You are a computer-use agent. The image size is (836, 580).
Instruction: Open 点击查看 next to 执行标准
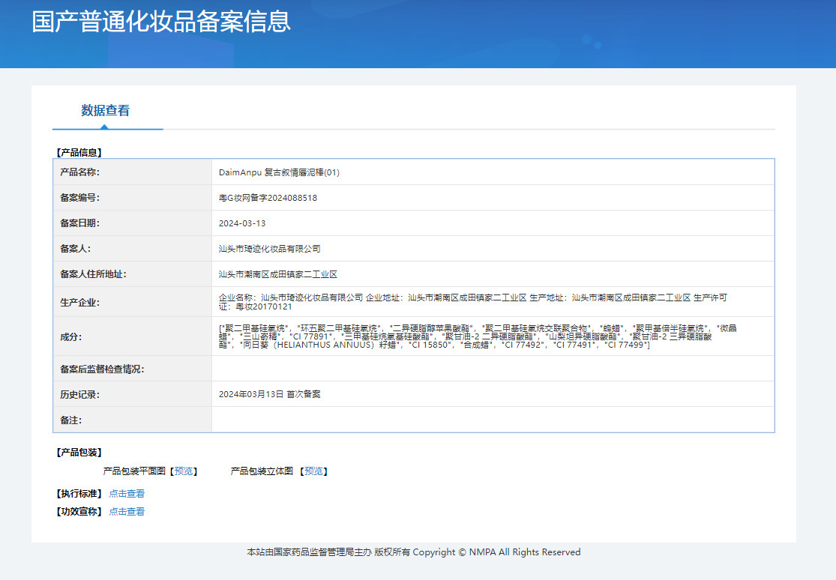(x=127, y=494)
